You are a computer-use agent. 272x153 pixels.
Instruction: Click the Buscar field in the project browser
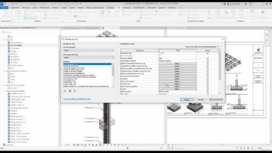point(31,32)
